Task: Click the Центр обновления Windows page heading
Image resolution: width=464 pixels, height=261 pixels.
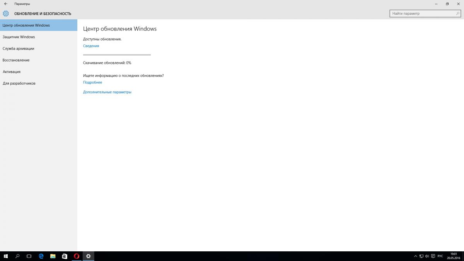Action: (120, 29)
